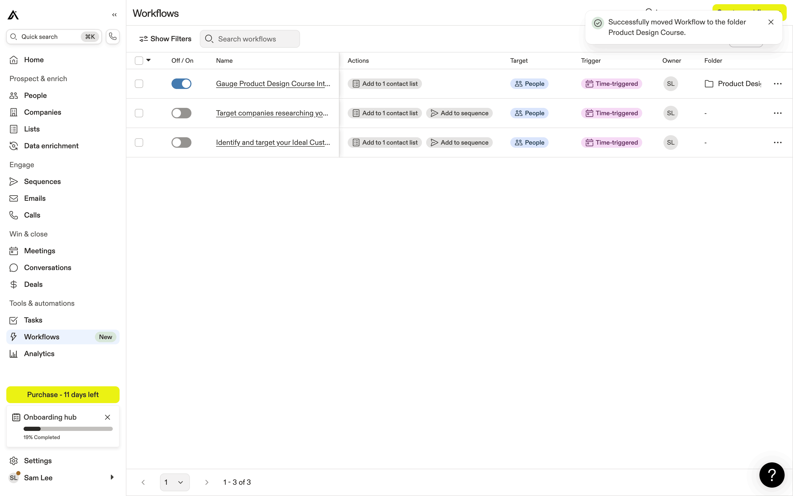This screenshot has width=793, height=496.
Task: Expand the bulk select dropdown arrow
Action: coord(148,60)
